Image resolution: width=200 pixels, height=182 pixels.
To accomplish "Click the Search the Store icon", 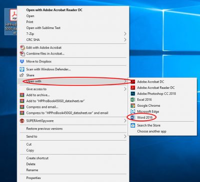I will click(133, 125).
